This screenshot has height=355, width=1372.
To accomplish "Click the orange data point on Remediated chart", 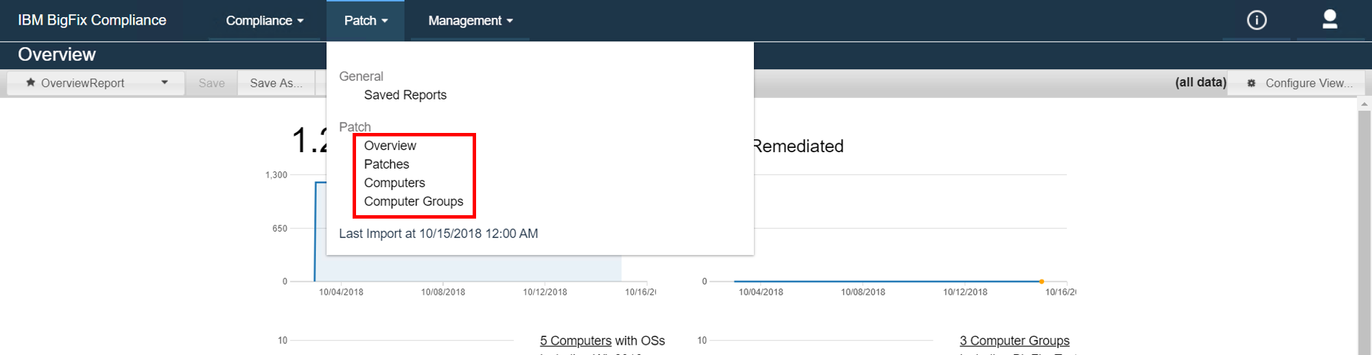I will point(1041,282).
